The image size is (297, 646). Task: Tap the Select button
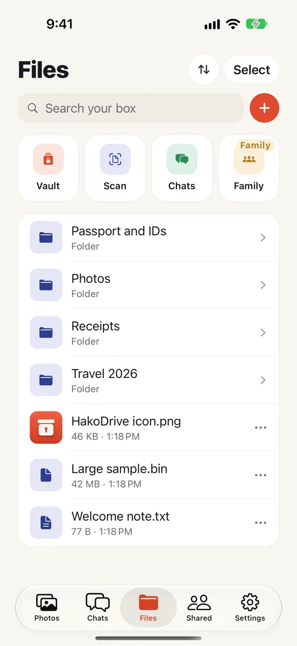click(x=252, y=70)
